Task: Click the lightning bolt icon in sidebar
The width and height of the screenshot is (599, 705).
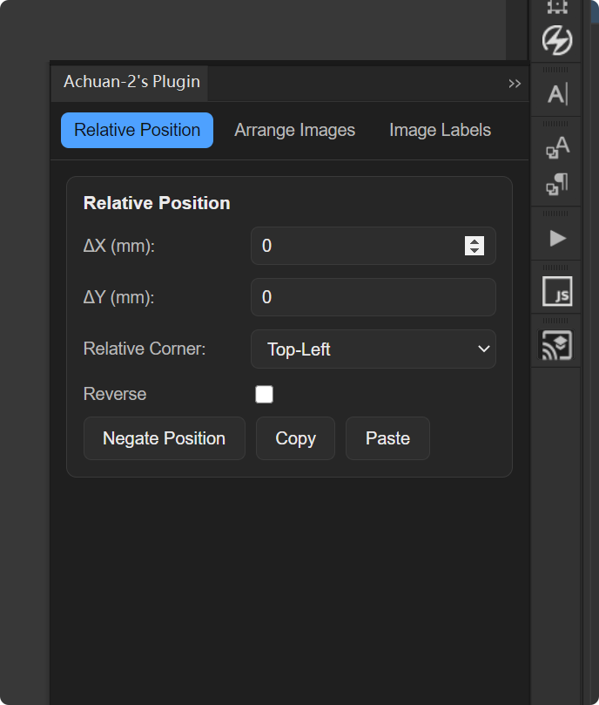Action: 556,40
